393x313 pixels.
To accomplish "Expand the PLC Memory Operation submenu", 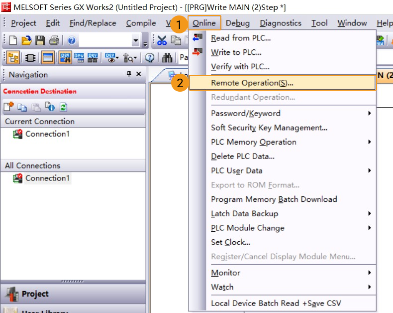I will point(369,142).
